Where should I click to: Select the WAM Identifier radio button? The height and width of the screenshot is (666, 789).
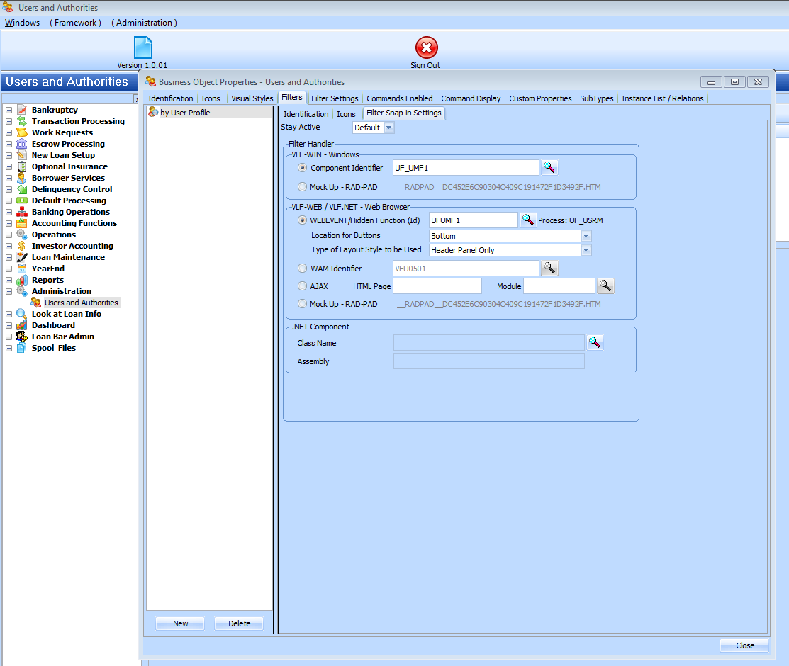point(303,269)
